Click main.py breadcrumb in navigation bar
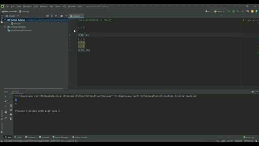The height and width of the screenshot is (146, 259). (24, 11)
